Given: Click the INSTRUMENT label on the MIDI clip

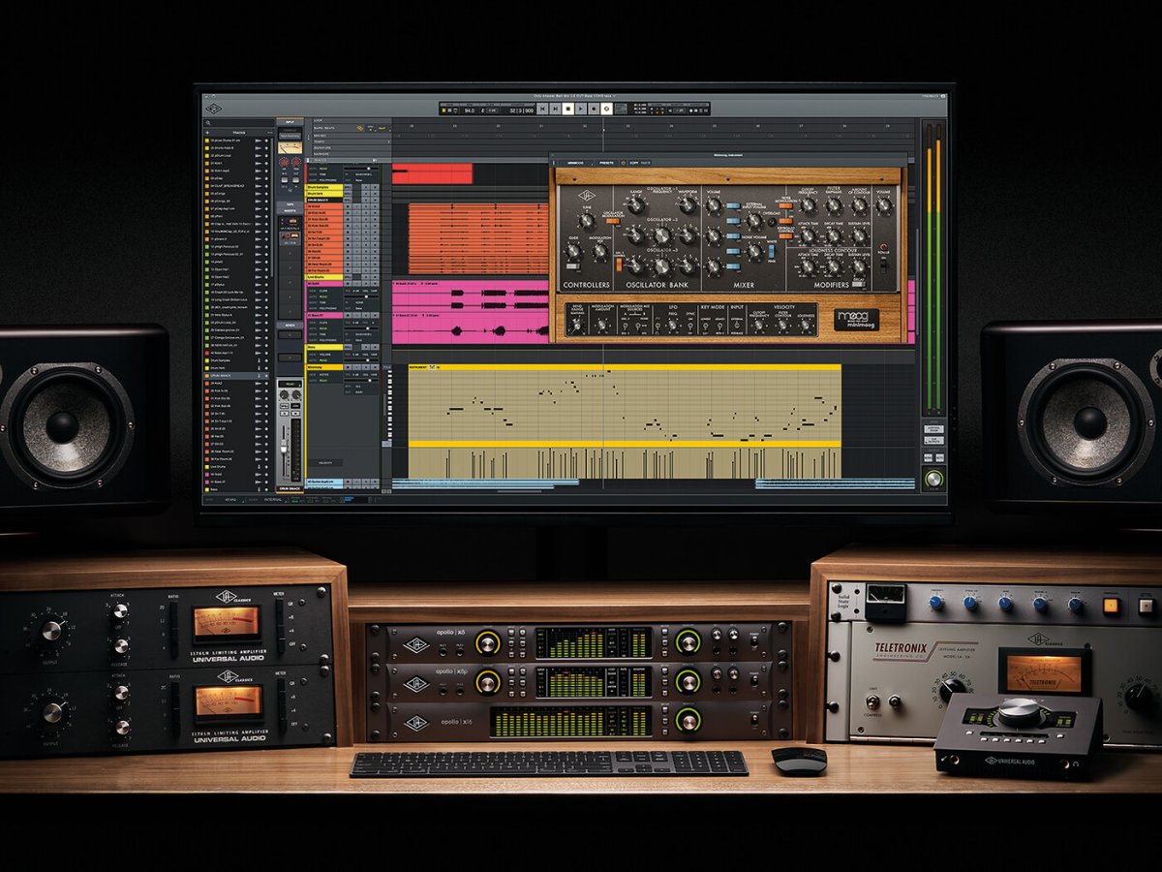Looking at the screenshot, I should (x=417, y=367).
